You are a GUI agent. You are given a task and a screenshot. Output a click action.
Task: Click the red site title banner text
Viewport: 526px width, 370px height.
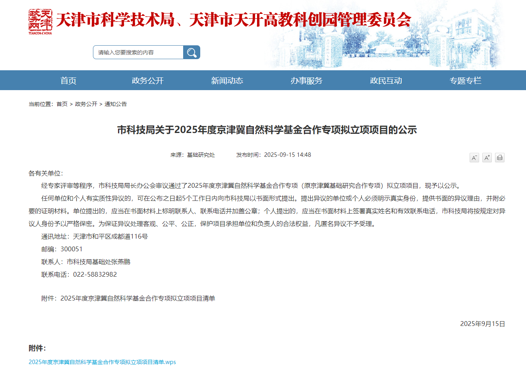[x=233, y=20]
